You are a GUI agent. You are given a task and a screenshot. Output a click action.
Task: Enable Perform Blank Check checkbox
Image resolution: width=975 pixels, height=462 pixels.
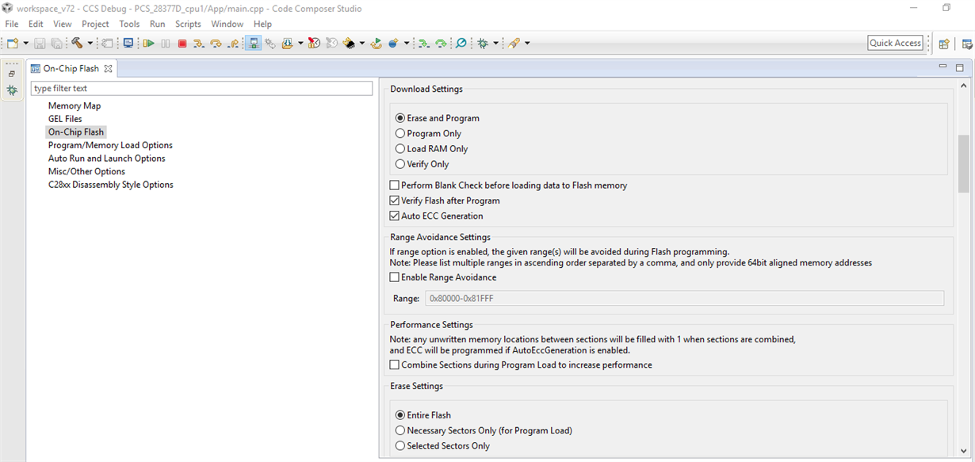[395, 185]
